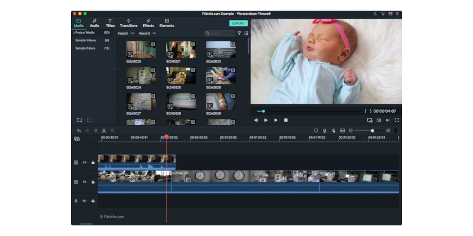This screenshot has height=236, width=473.
Task: Toggle lock on the second video track
Action: tap(93, 182)
